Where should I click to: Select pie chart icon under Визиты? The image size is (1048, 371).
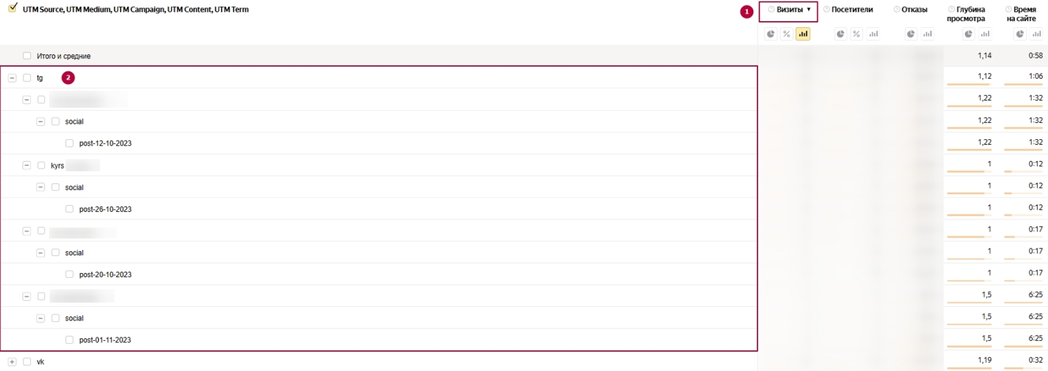[770, 34]
